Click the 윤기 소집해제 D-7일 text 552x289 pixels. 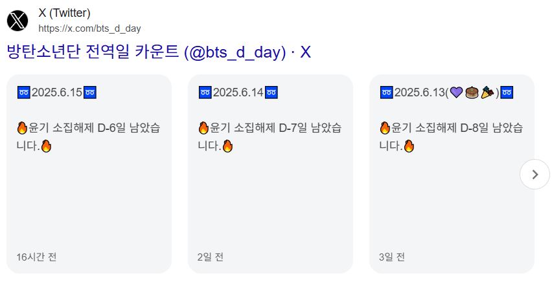[253, 128]
